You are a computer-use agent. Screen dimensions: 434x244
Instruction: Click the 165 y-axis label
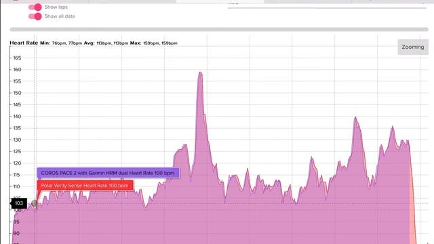click(17, 58)
